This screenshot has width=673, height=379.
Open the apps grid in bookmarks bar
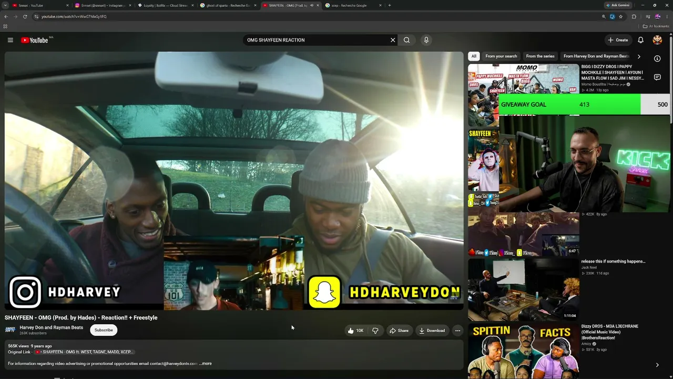(x=5, y=26)
